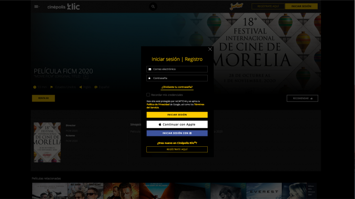355x199 pixels.
Task: Focus the Correo electrónico field
Action: coord(177,69)
